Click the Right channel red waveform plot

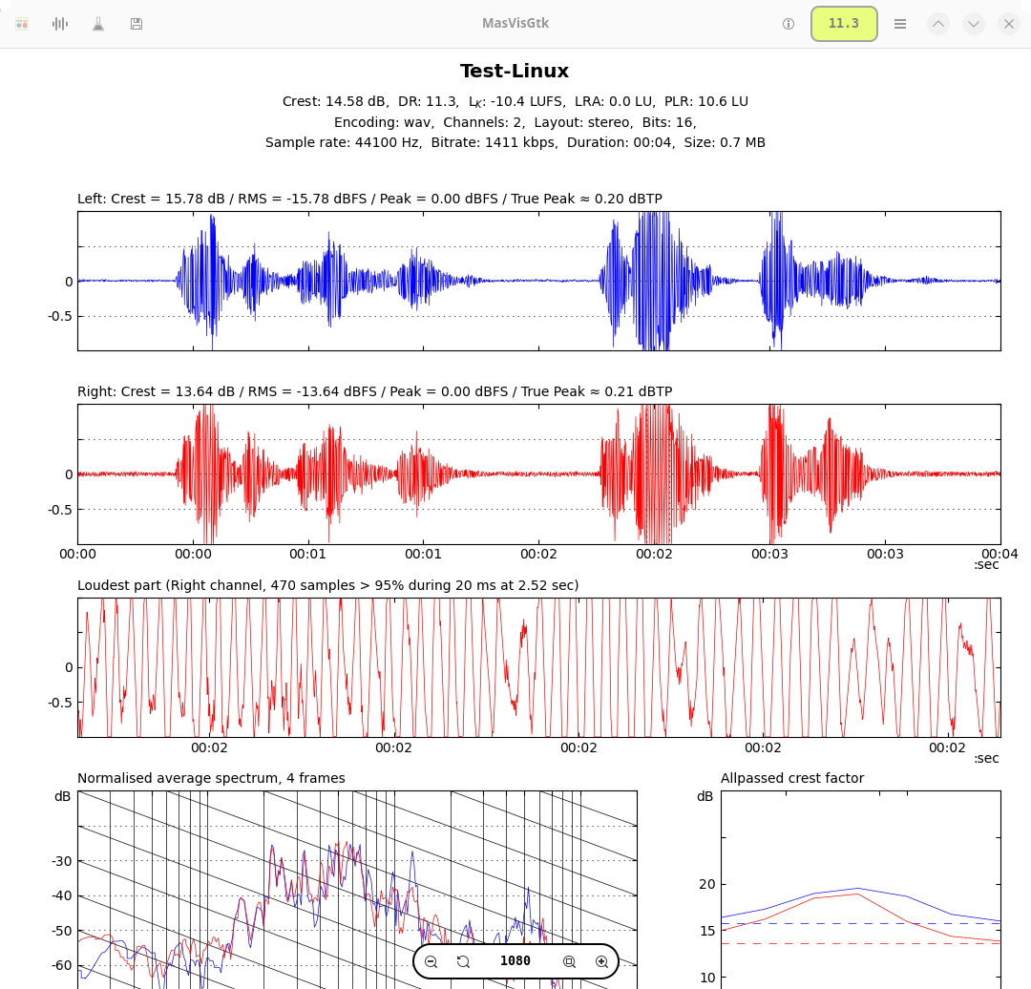pyautogui.click(x=538, y=473)
